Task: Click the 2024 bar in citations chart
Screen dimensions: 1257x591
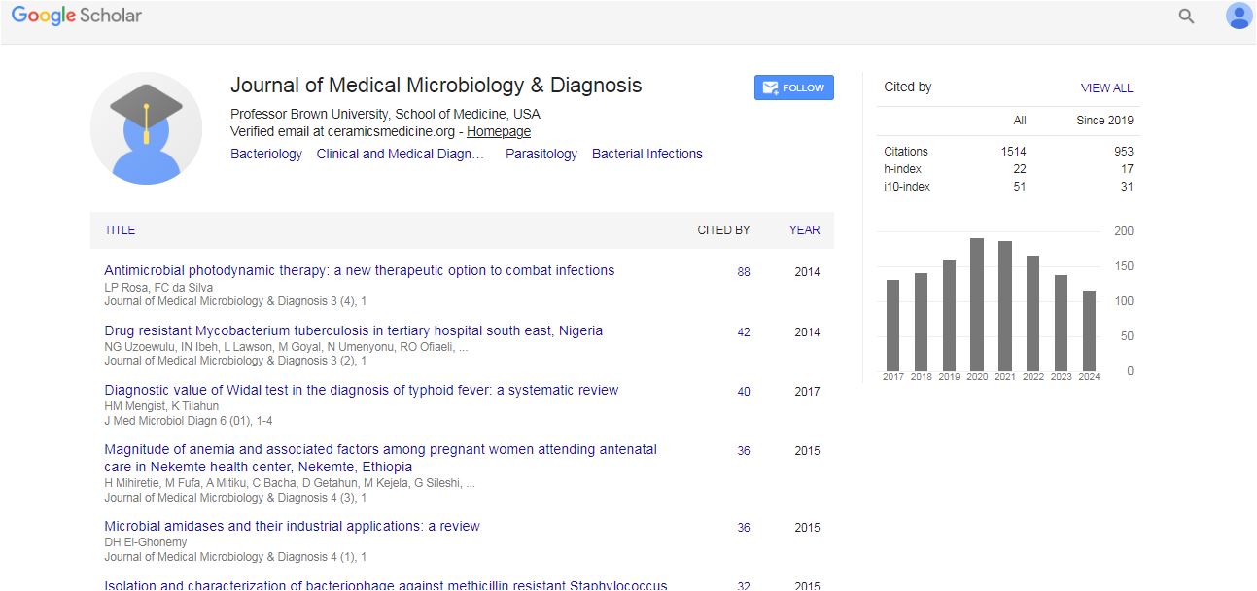Action: click(x=1089, y=330)
